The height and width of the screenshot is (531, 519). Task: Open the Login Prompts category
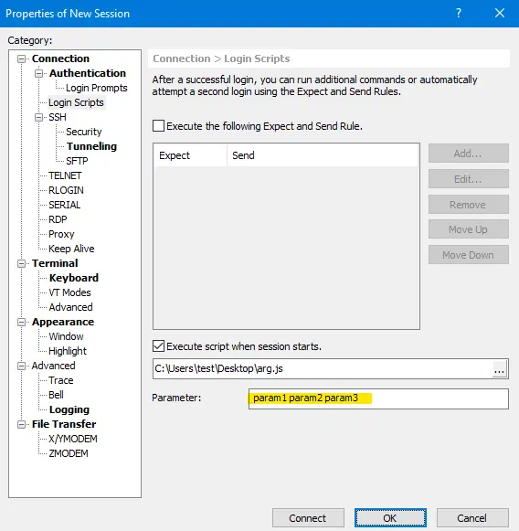click(97, 88)
